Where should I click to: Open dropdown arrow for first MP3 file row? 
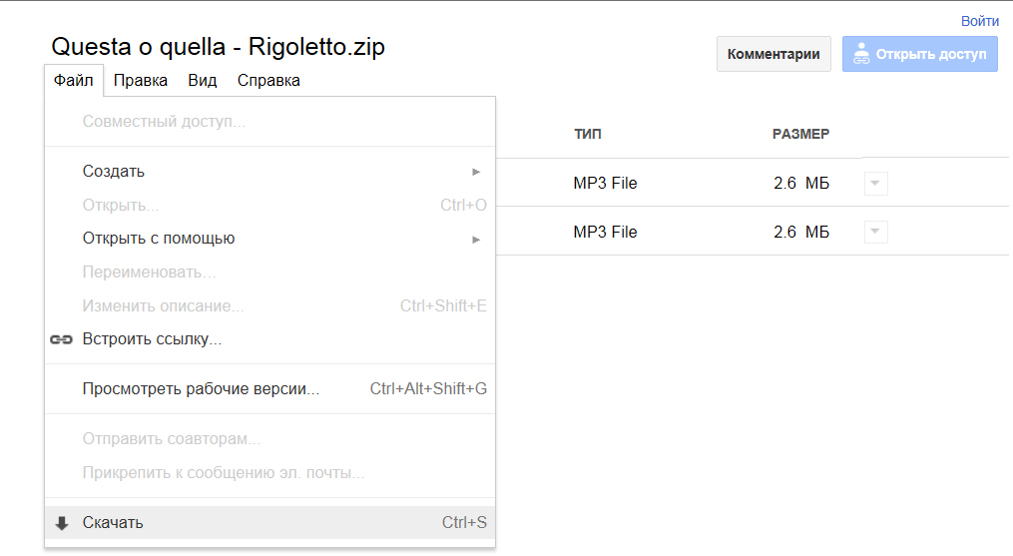[876, 184]
